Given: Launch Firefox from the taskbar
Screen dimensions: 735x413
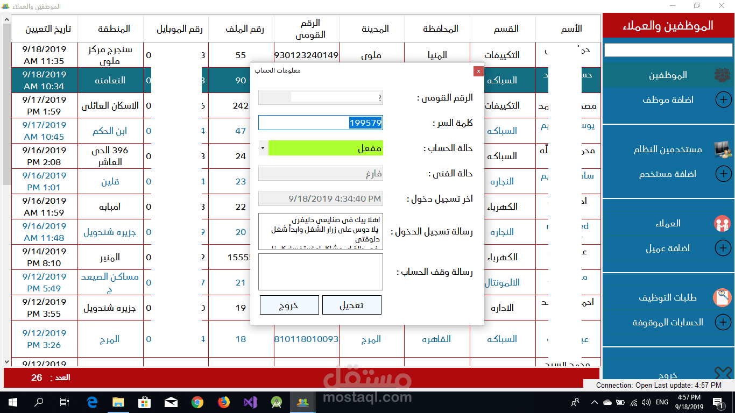Looking at the screenshot, I should tap(223, 402).
